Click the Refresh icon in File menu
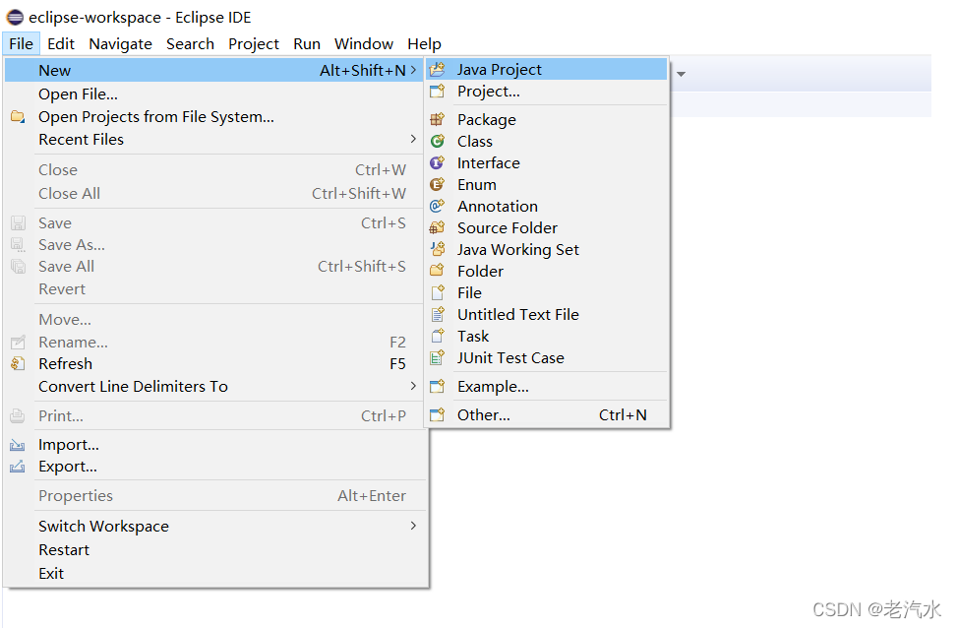The width and height of the screenshot is (957, 628). click(x=18, y=363)
